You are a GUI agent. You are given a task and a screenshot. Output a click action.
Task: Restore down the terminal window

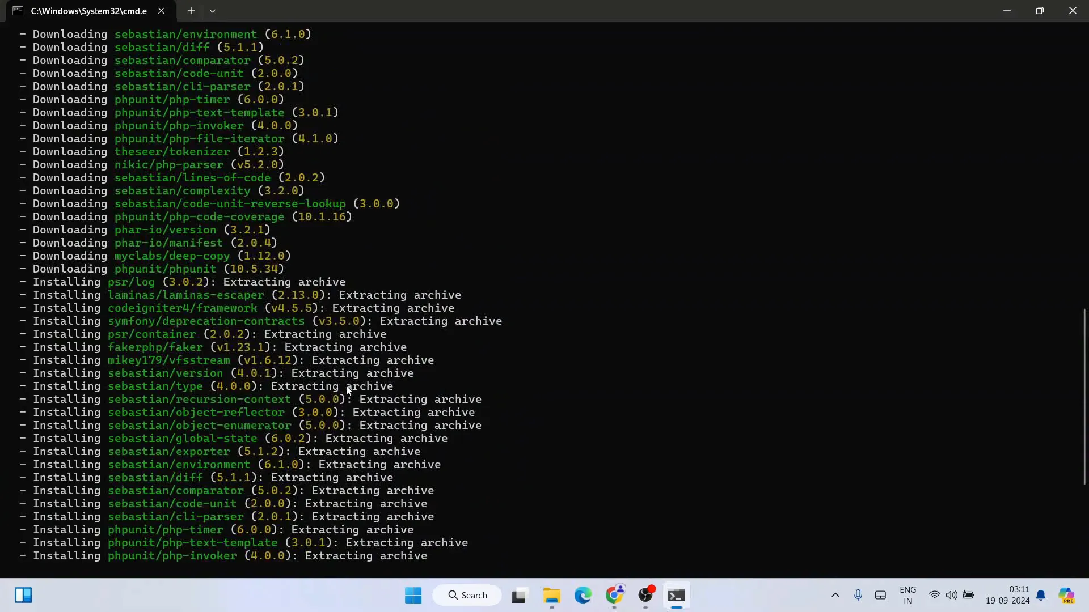pyautogui.click(x=1040, y=11)
